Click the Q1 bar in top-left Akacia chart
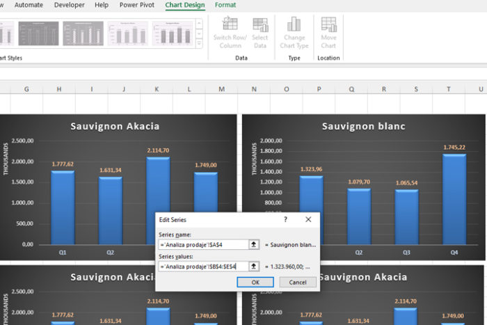Image resolution: width=487 pixels, height=325 pixels. point(63,207)
